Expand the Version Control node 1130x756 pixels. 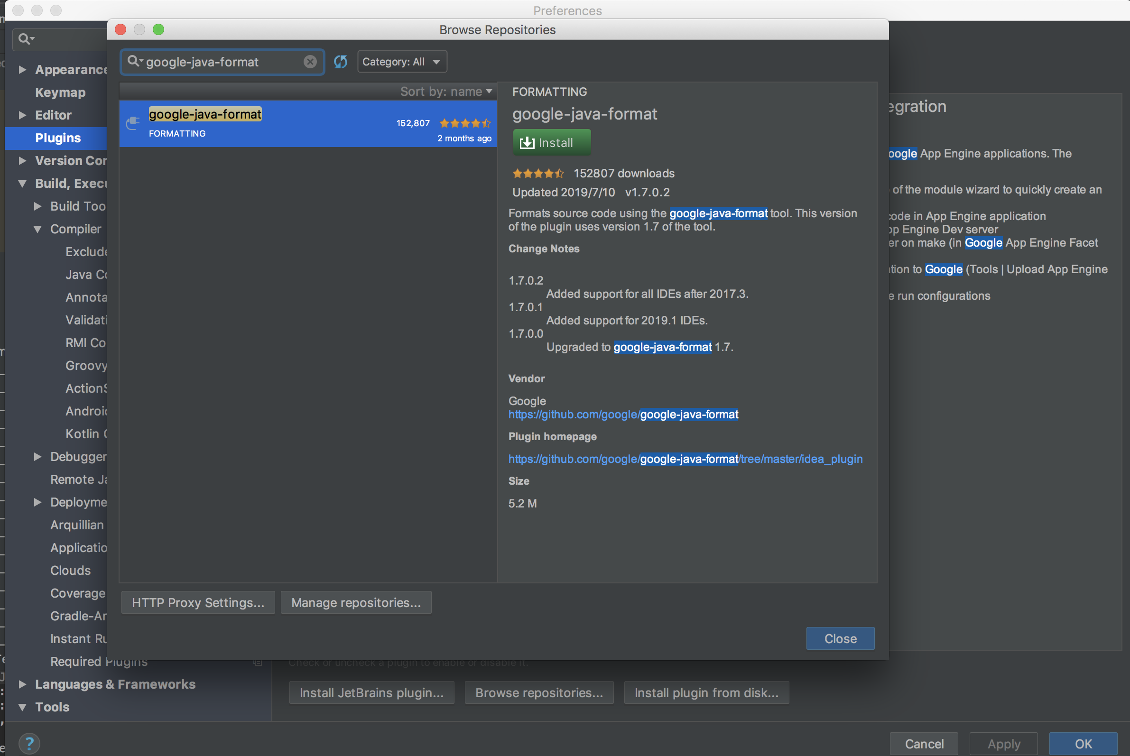pyautogui.click(x=22, y=161)
